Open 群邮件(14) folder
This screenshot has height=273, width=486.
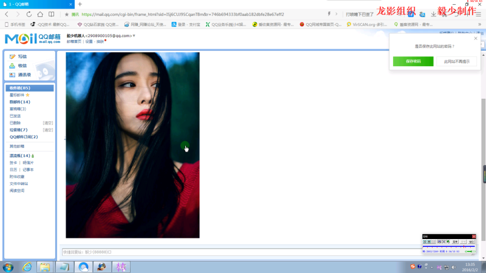[x=20, y=102]
